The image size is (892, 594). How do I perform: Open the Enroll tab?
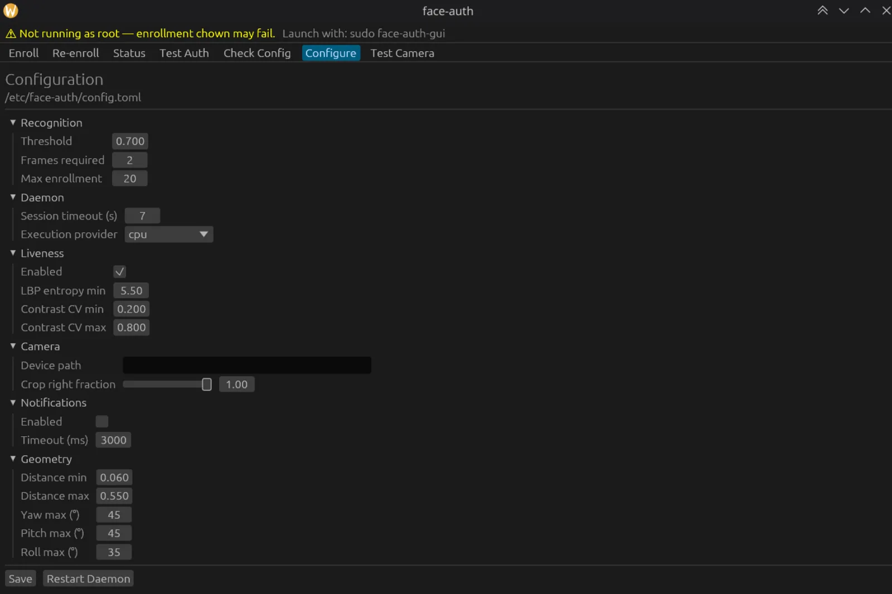point(23,53)
